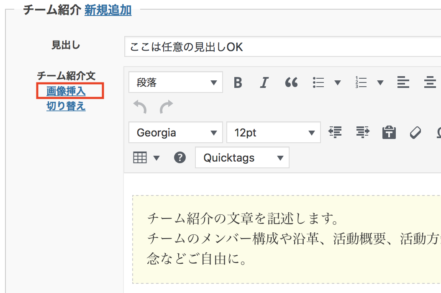Toggle paste as text clipboard icon
441x293 pixels.
coord(389,132)
